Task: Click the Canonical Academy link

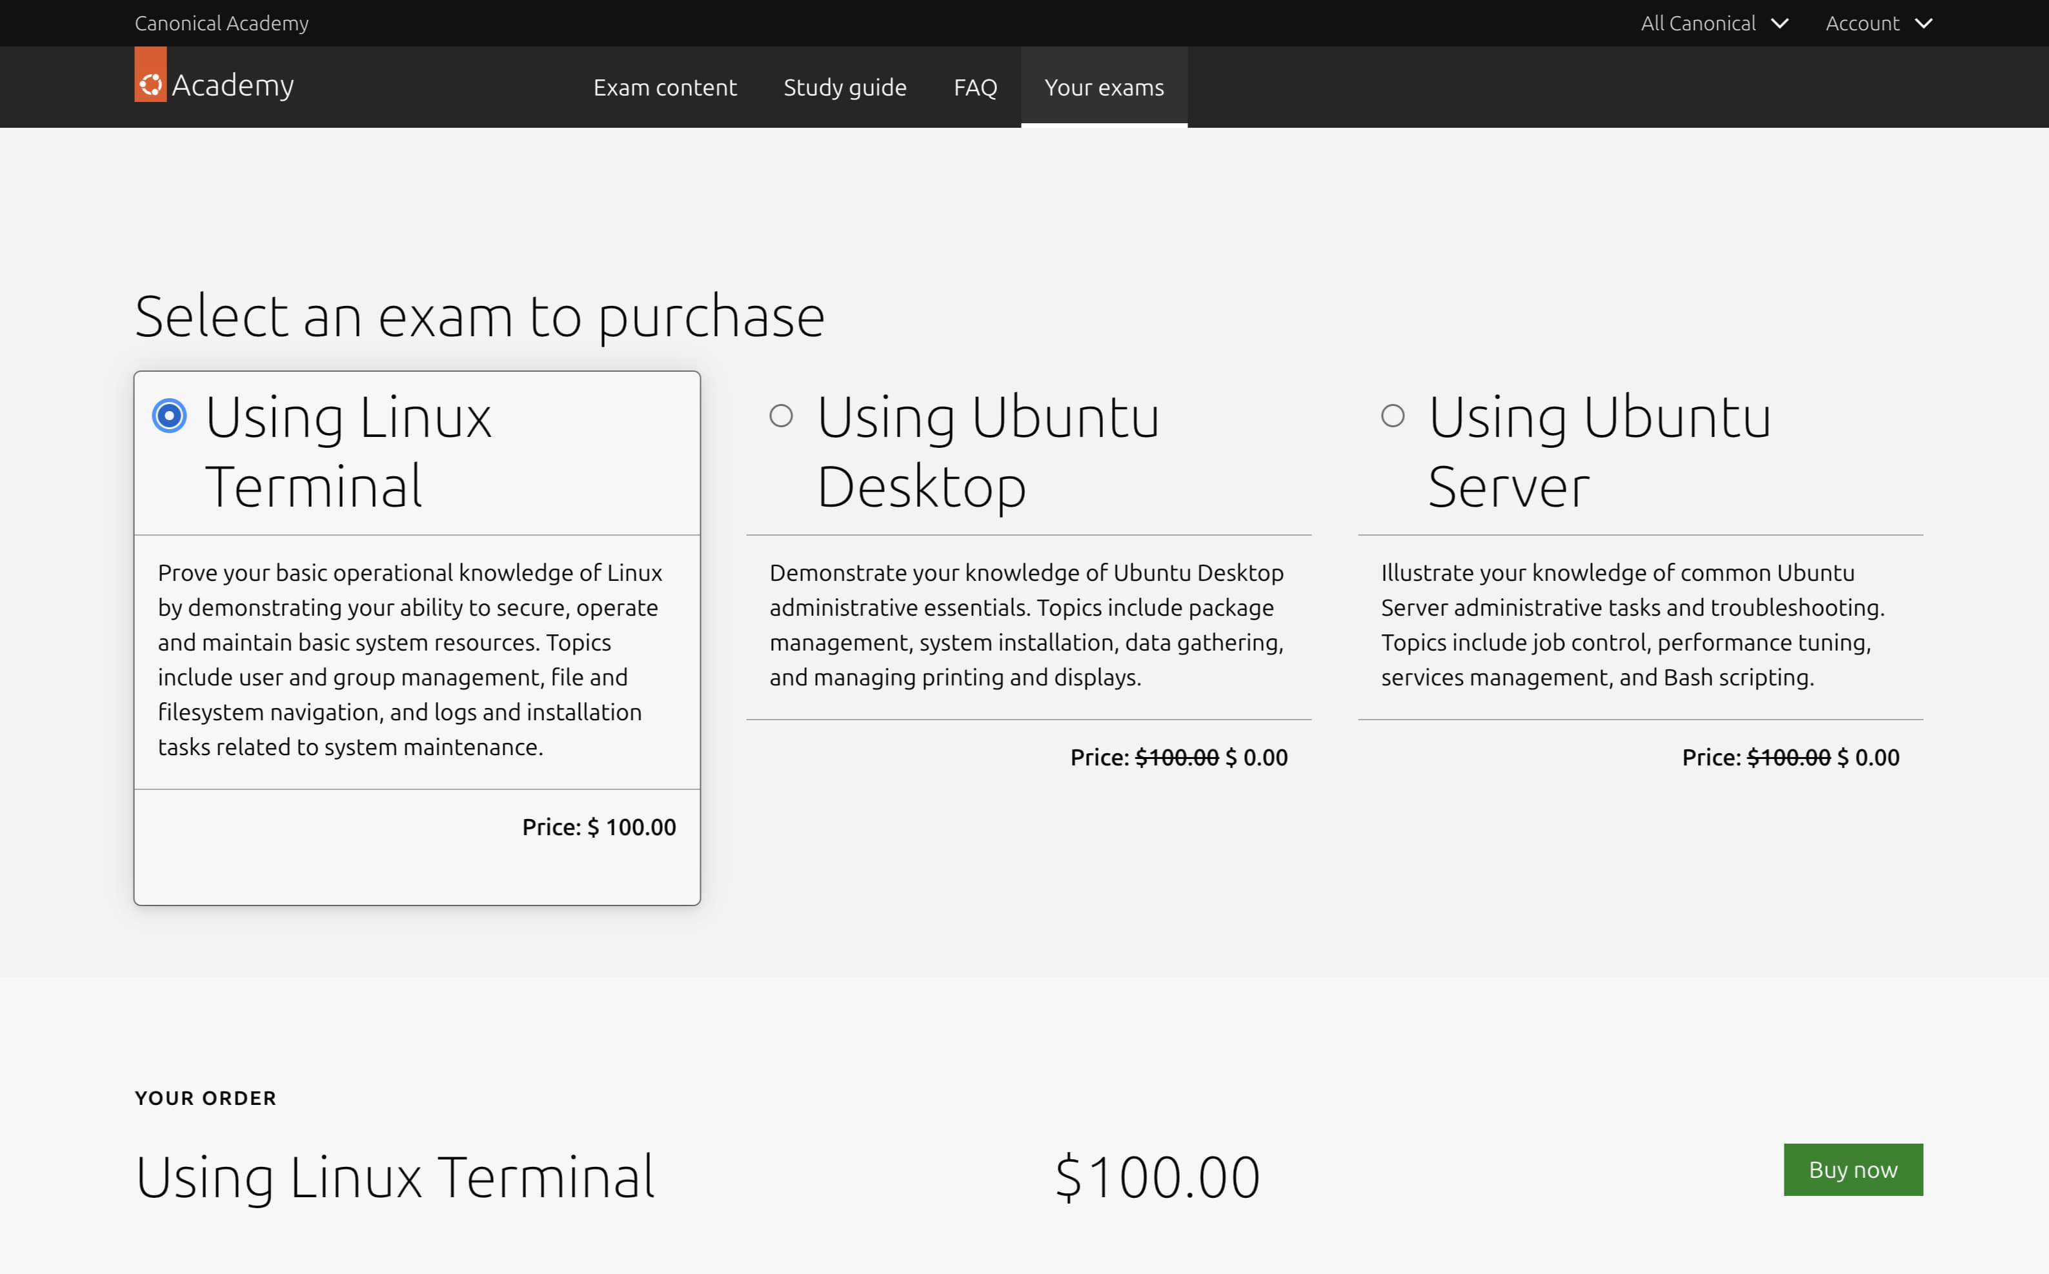Action: [x=221, y=23]
